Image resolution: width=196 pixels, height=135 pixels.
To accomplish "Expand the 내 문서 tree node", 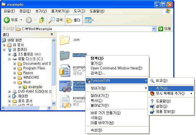I will [4, 45].
